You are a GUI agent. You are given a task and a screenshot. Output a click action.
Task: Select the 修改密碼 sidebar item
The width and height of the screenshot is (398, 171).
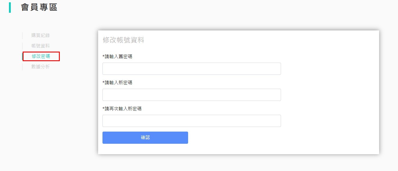tap(41, 56)
